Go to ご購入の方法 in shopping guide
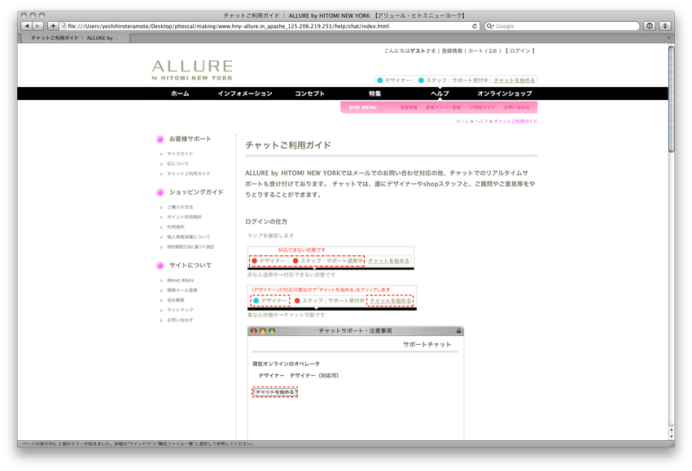Viewport: 692px width, 471px height. [180, 207]
